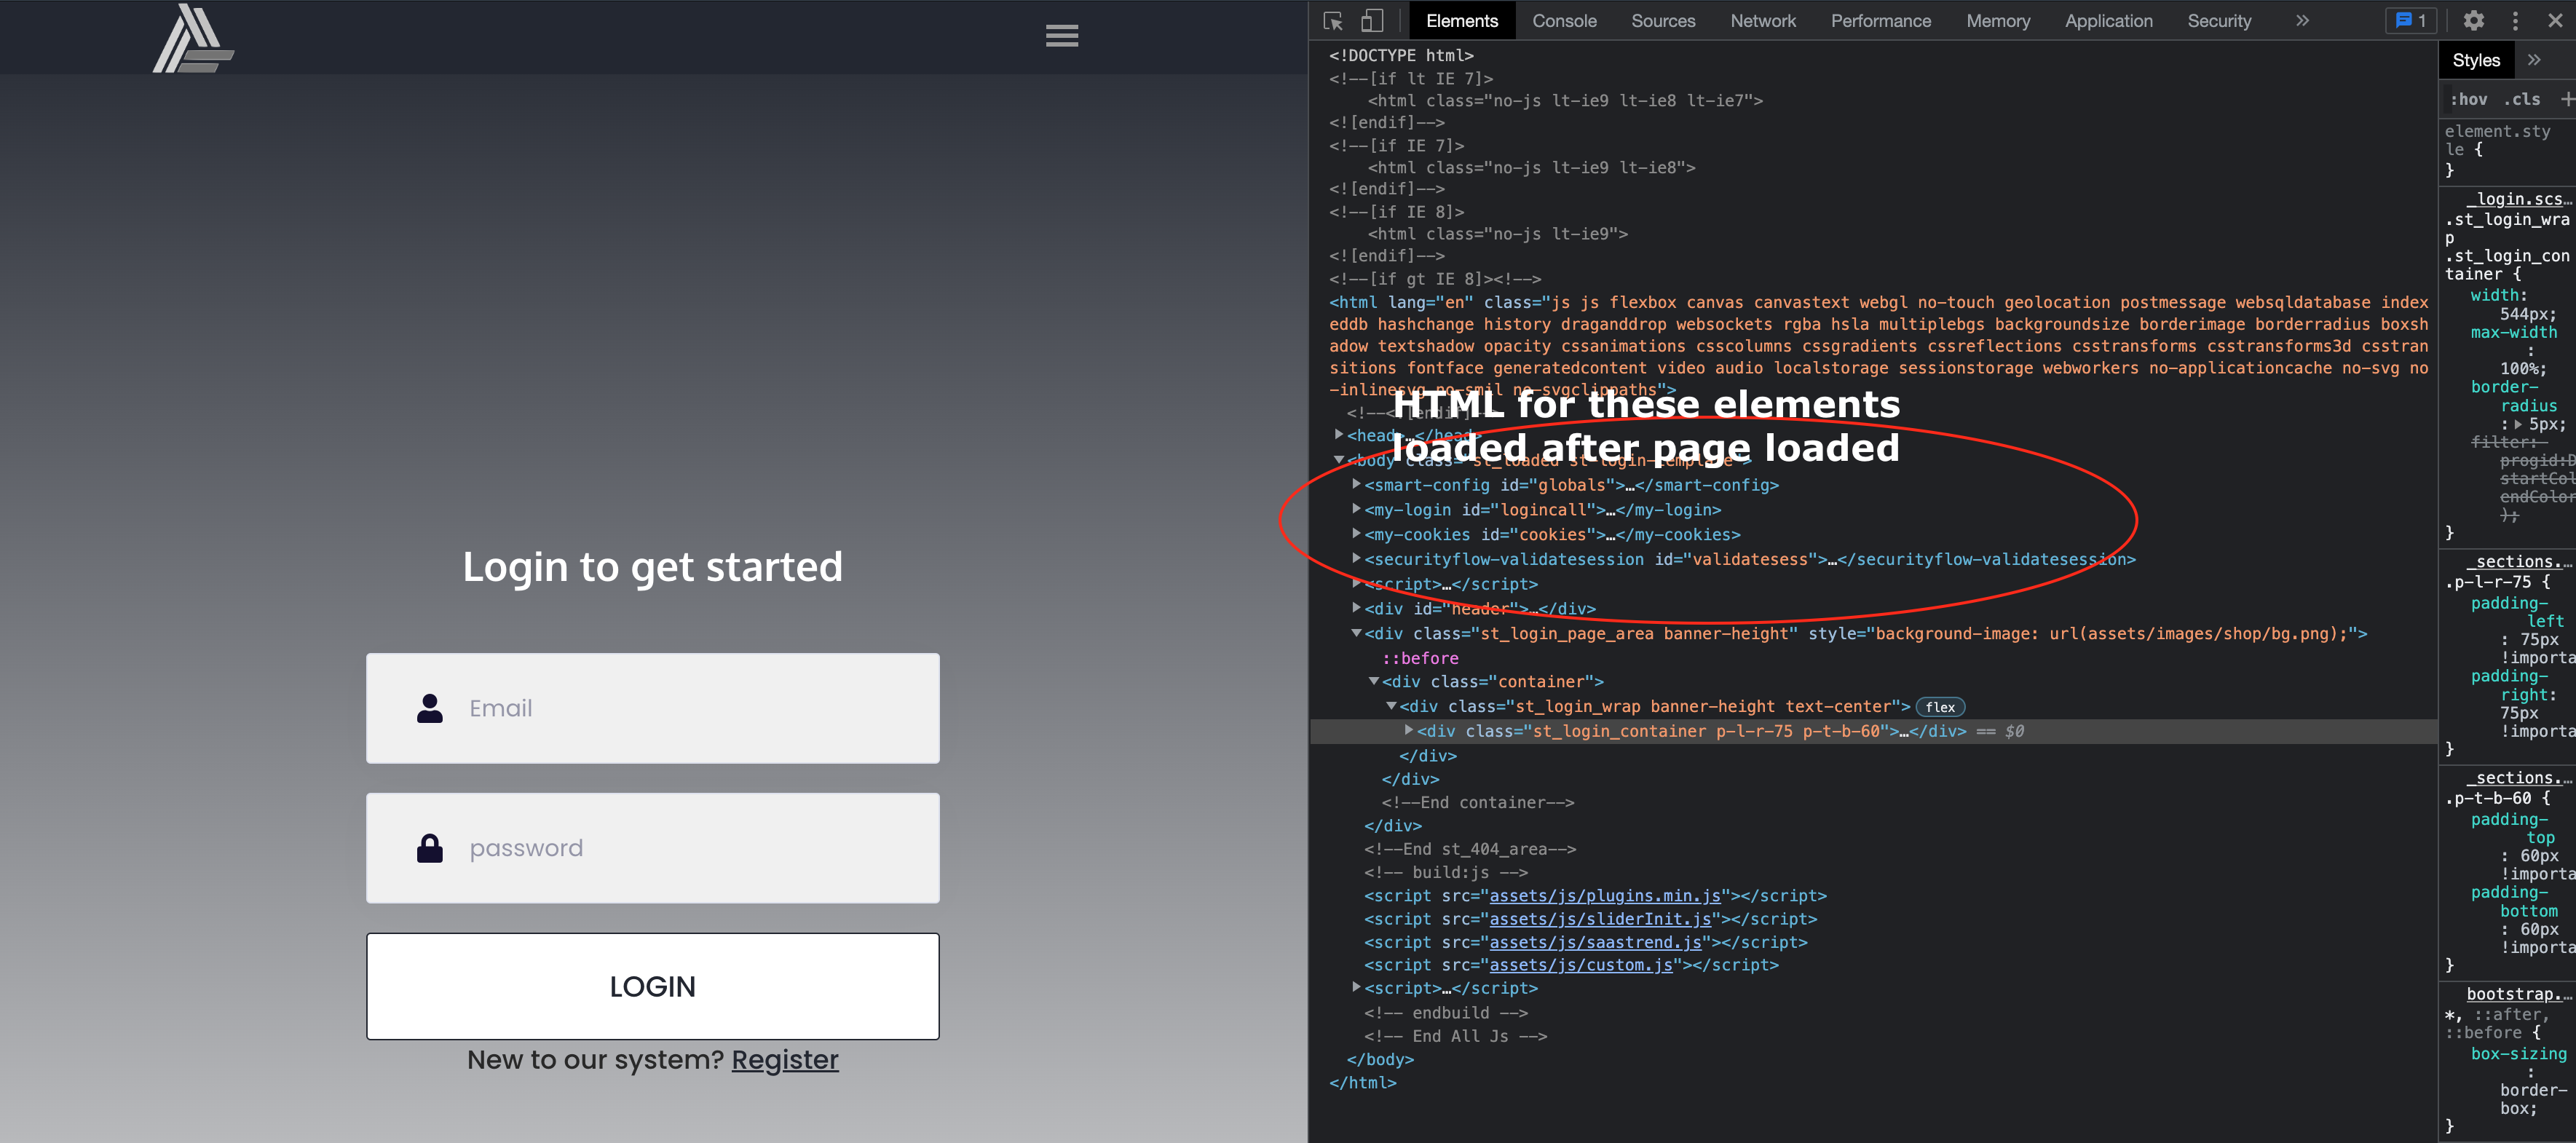Open the three-dot DevTools menu
This screenshot has height=1143, width=2576.
coord(2516,20)
